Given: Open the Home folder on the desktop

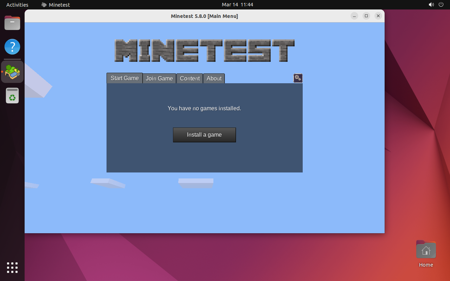Looking at the screenshot, I should (426, 254).
